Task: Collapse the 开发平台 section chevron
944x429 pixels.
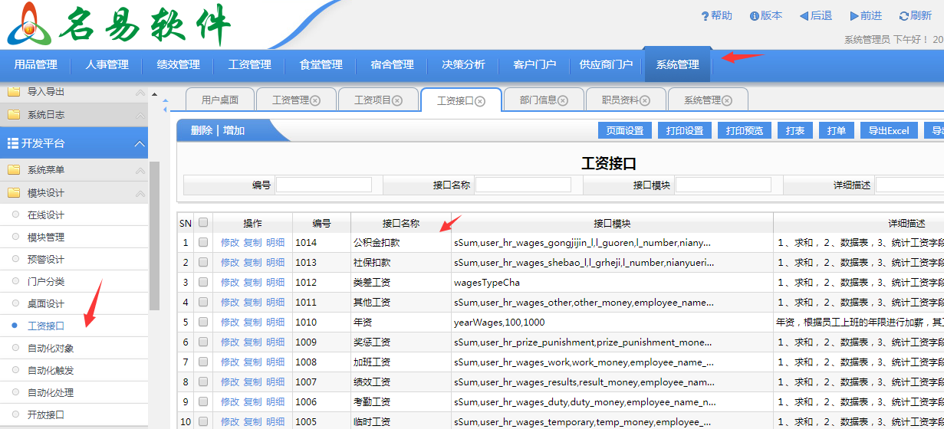Action: tap(139, 143)
